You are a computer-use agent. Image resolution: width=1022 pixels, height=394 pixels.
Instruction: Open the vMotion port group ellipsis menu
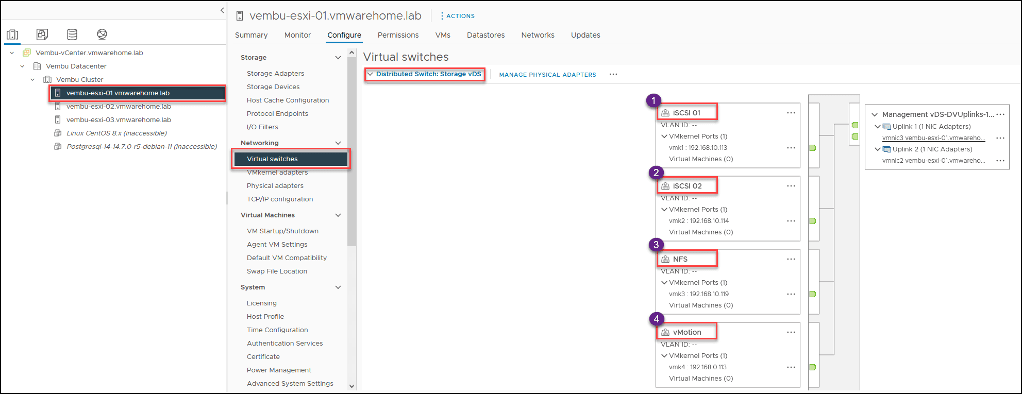pos(791,332)
